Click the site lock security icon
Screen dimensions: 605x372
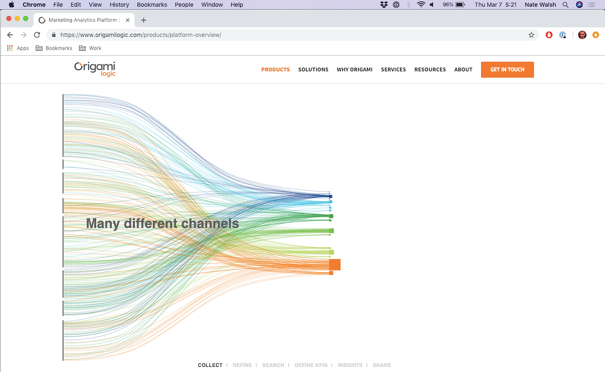[53, 35]
